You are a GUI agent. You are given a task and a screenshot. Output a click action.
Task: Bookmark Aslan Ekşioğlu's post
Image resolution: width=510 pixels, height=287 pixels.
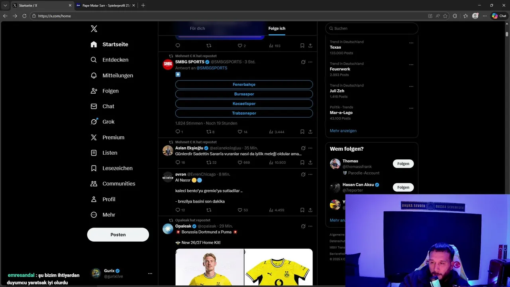tap(302, 162)
